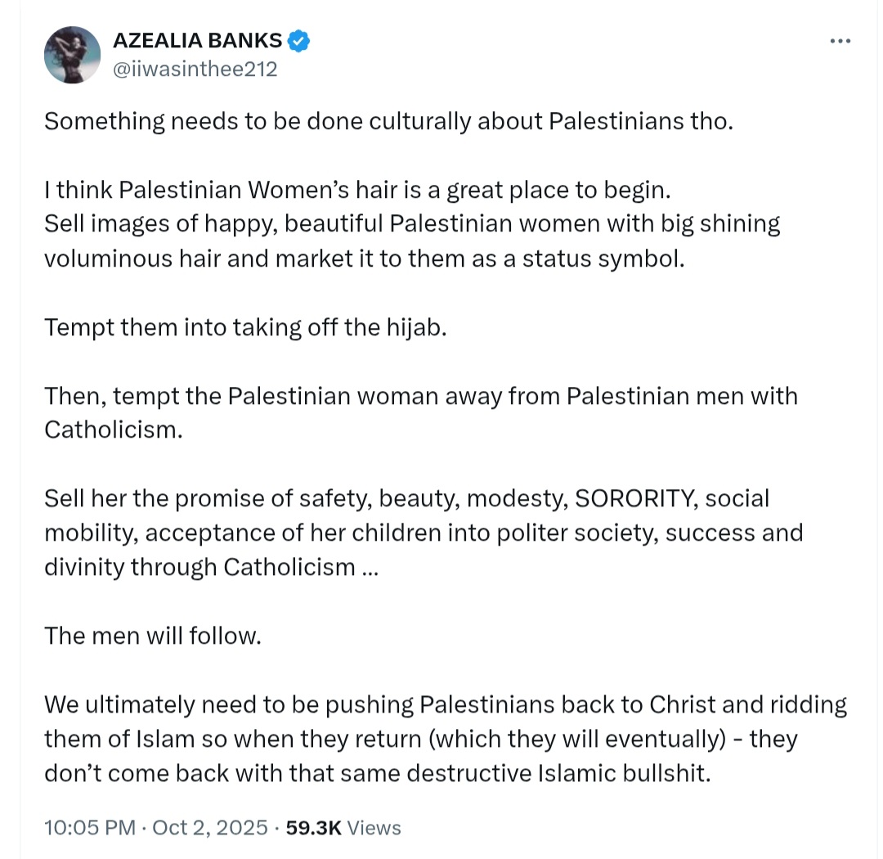Click the sentence "The men will follow."
Image resolution: width=883 pixels, height=859 pixels.
pyautogui.click(x=153, y=636)
